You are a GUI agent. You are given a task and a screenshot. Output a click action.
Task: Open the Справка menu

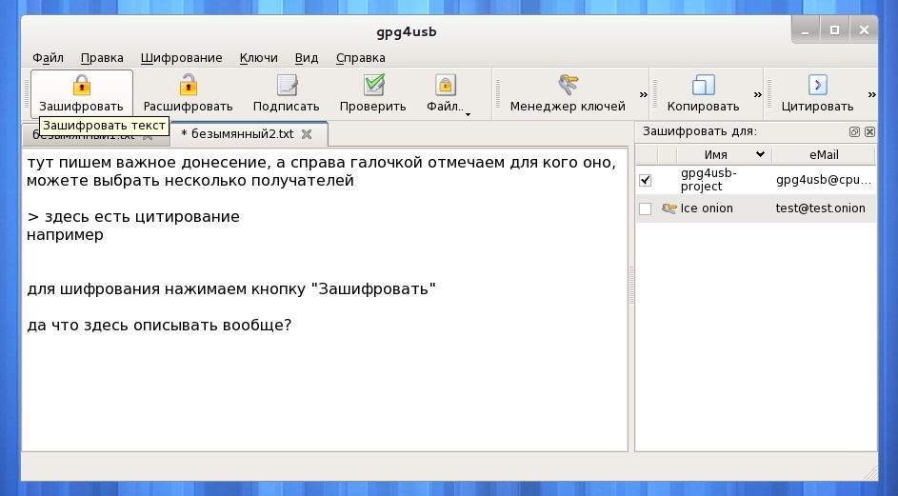(360, 58)
